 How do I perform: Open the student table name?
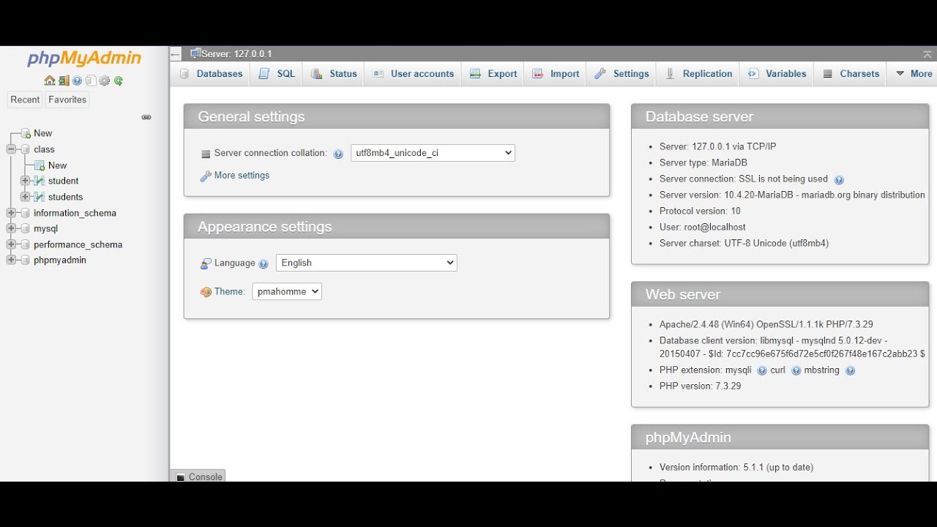63,181
